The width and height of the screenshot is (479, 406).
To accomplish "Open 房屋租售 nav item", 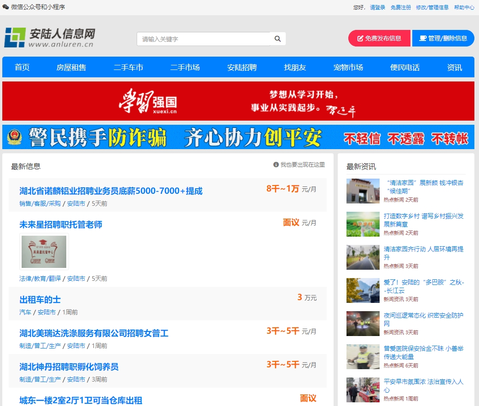I will (71, 67).
